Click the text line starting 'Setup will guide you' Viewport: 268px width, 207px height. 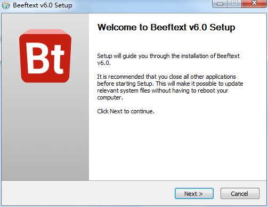tap(168, 56)
